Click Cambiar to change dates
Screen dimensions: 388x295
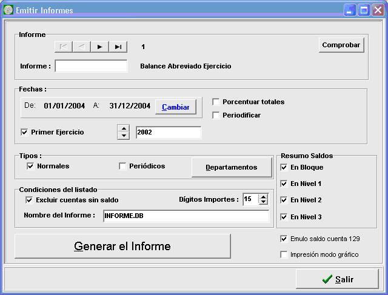(175, 107)
